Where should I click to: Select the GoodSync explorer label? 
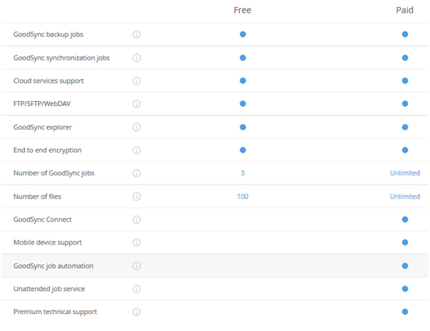[43, 127]
